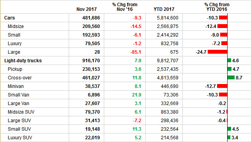Select the 4,813,659 Cross-over YTD cell

tap(167, 78)
